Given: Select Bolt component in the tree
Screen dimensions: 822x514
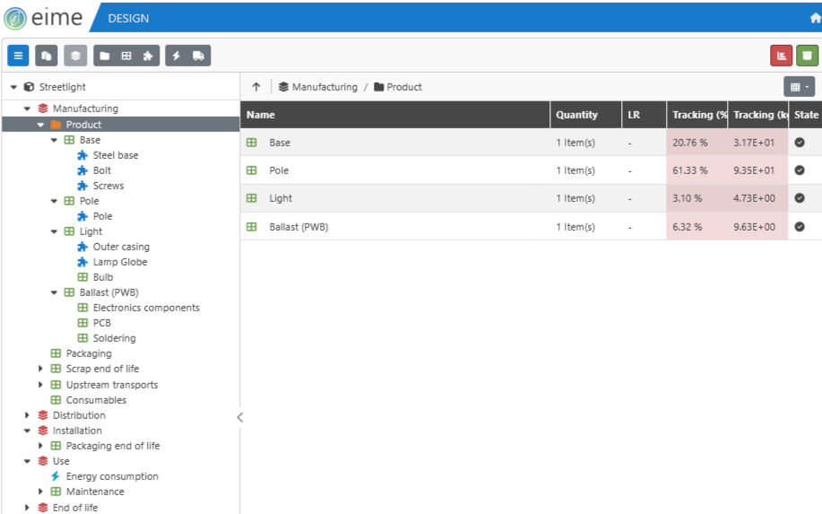Looking at the screenshot, I should pos(102,170).
